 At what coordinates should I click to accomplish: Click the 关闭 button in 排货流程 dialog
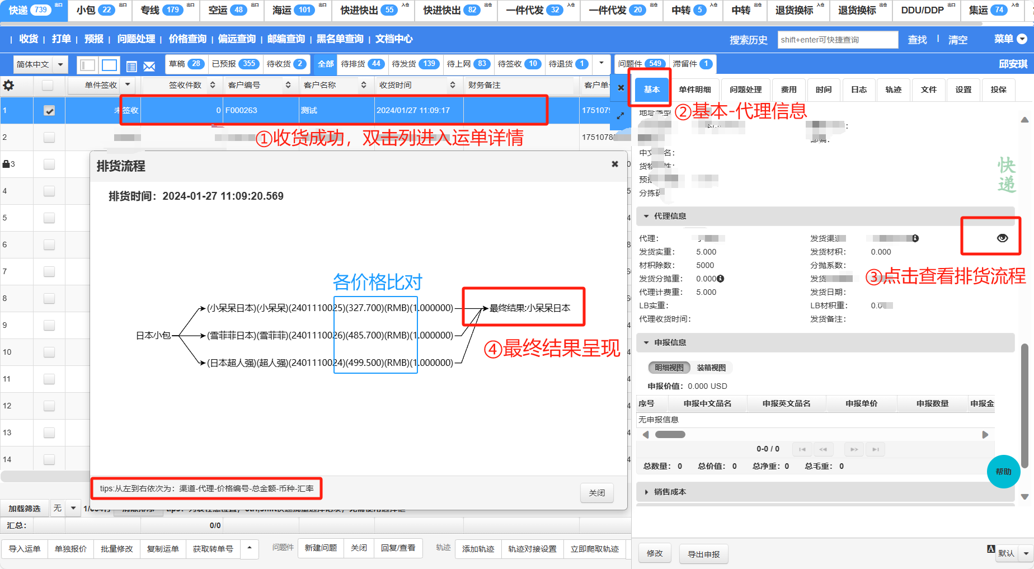596,493
